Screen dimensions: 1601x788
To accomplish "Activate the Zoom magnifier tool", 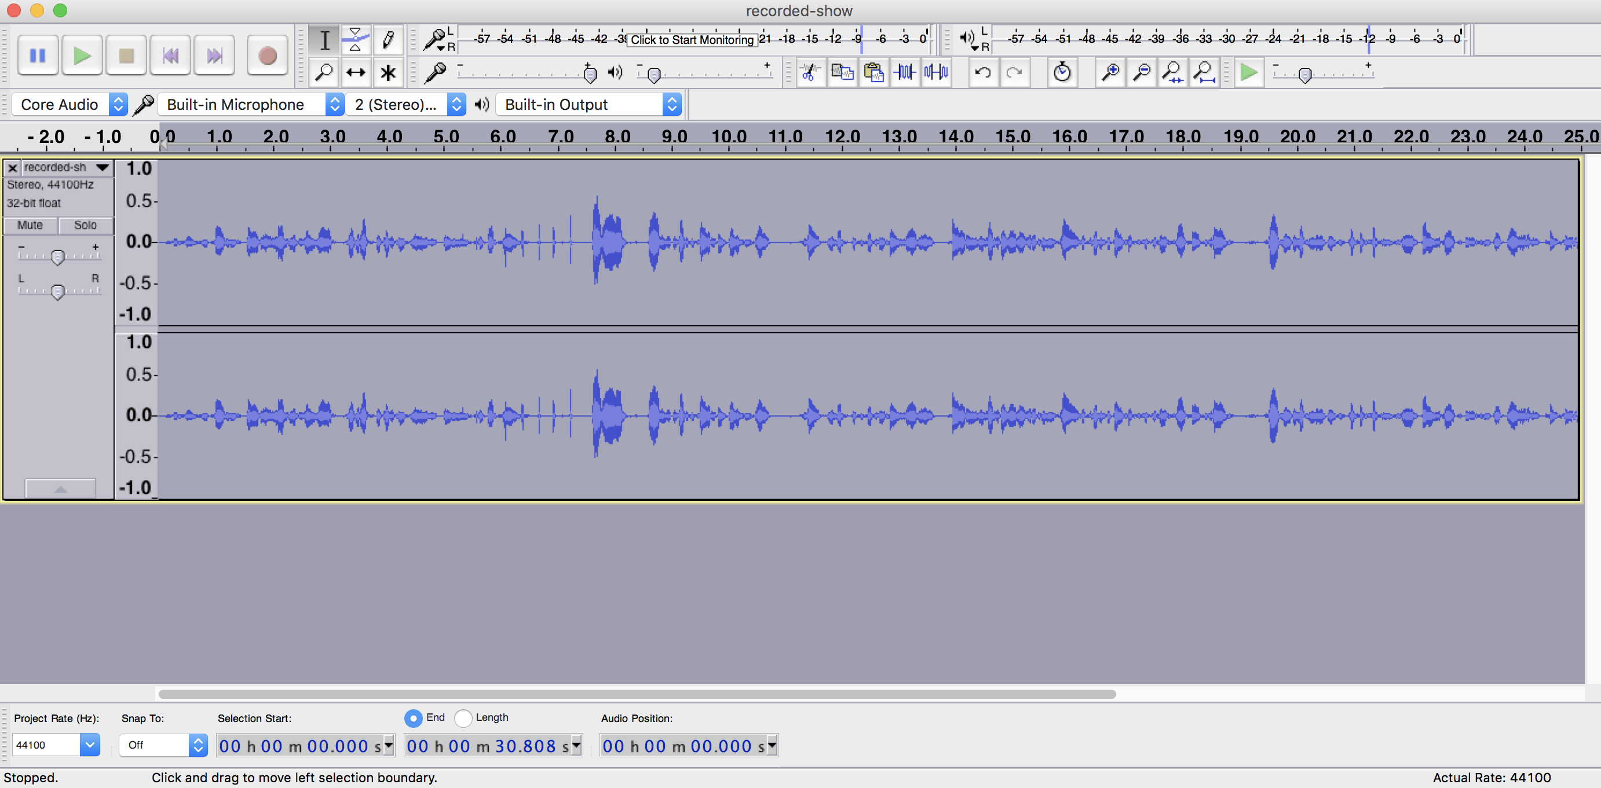I will click(x=324, y=72).
